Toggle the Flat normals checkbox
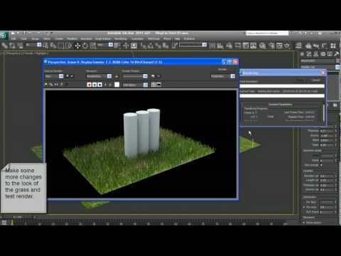This screenshot has width=341, height=256. pos(321,165)
